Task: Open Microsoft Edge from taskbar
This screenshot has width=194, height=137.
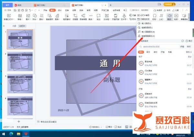Action: point(11,134)
